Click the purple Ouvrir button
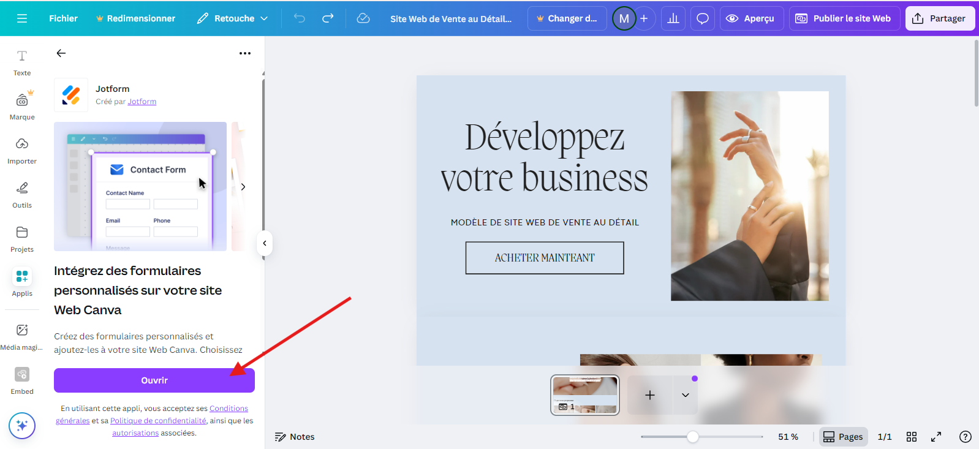 [x=154, y=380]
